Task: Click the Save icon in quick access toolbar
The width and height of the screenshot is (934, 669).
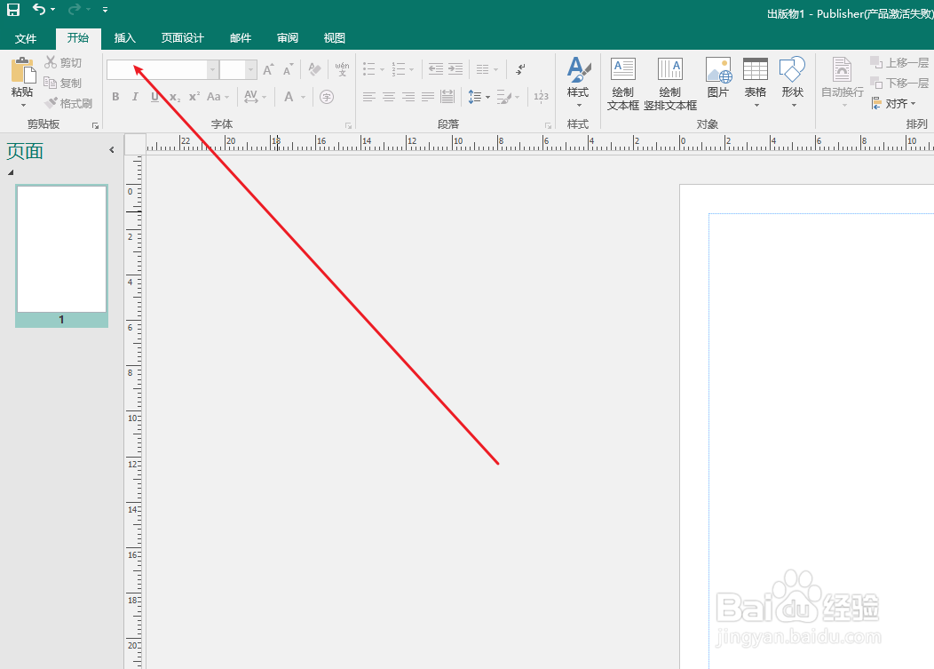Action: click(x=13, y=10)
